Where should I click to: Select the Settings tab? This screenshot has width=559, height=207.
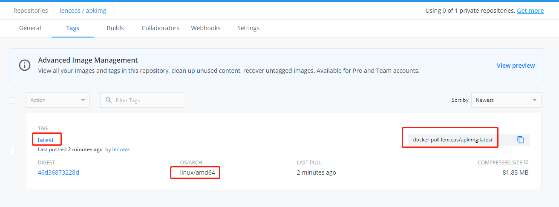pyautogui.click(x=248, y=28)
